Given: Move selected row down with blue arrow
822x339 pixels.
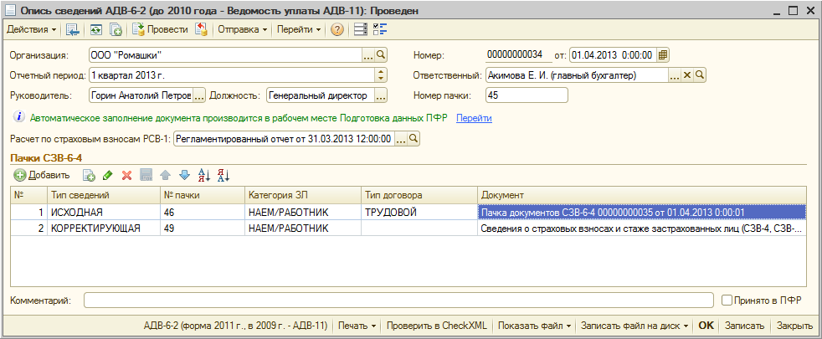Looking at the screenshot, I should (184, 175).
